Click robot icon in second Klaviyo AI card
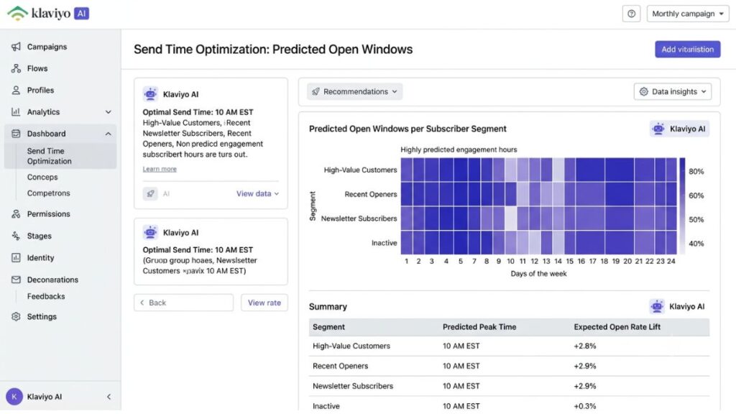 [x=150, y=232]
